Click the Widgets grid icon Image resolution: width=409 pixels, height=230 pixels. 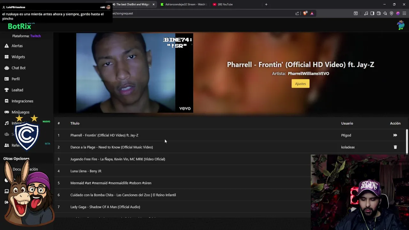[6, 57]
